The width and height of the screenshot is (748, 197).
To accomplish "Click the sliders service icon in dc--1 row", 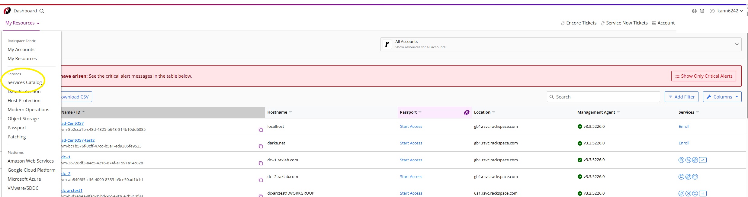I will click(x=688, y=160).
